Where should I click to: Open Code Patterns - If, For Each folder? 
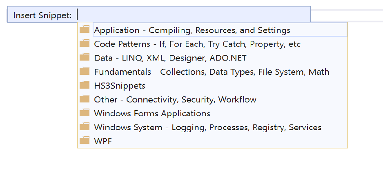[197, 44]
